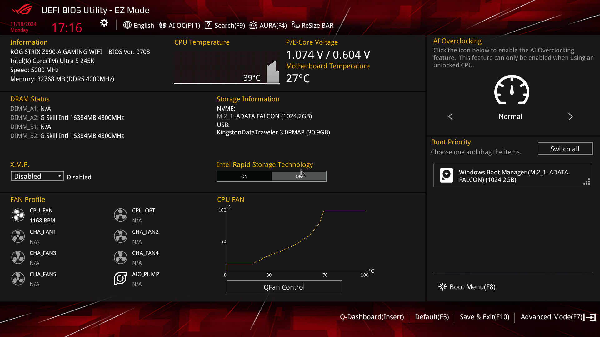Click the CHA_FAN2 fan icon
This screenshot has height=337, width=600.
point(121,236)
